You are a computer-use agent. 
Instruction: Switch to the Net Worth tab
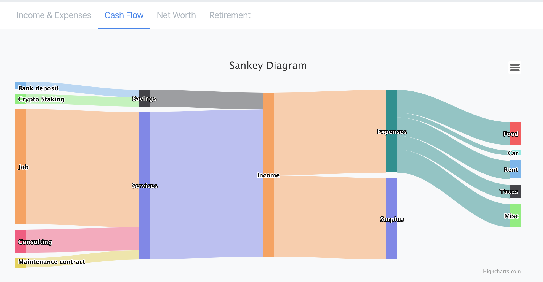176,15
